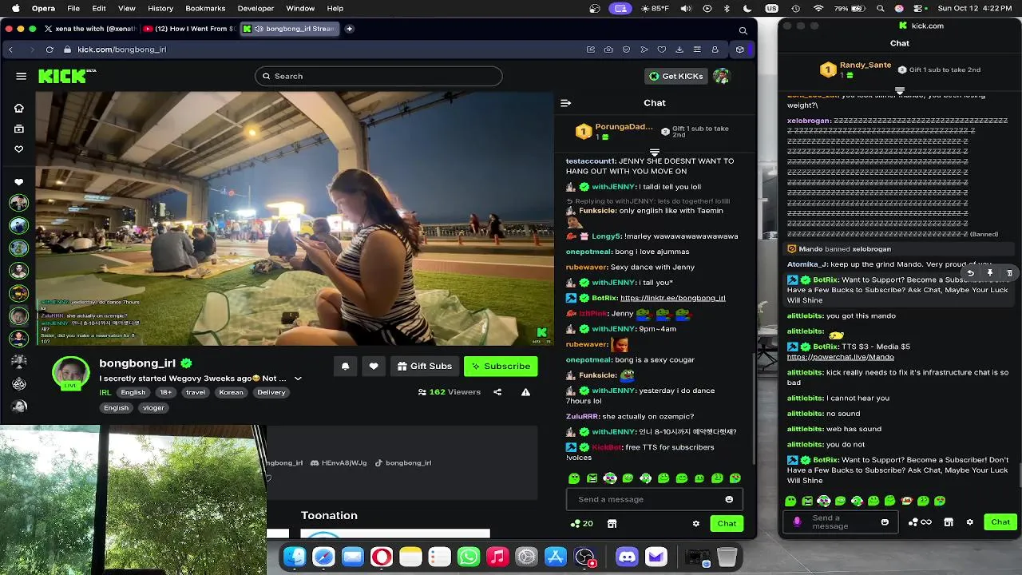Open the Opera menu in menu bar
Image resolution: width=1022 pixels, height=575 pixels.
click(x=43, y=8)
